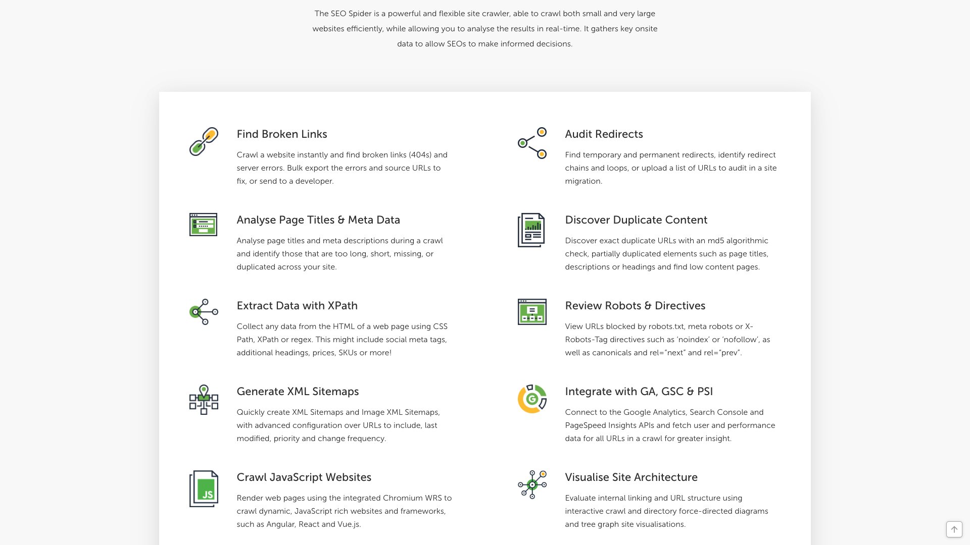Click the Google integration G icon
This screenshot has width=970, height=545.
[x=532, y=399]
